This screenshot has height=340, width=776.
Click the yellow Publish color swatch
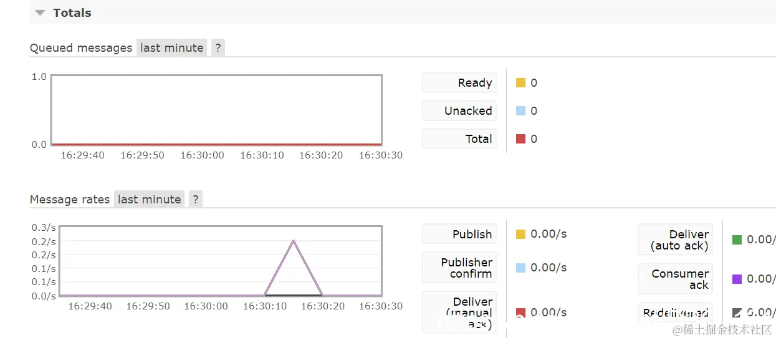pos(521,234)
